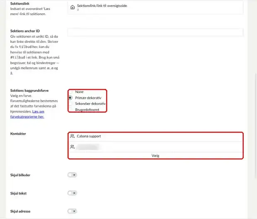Open the Sektionslink/link til oversigtsside entry
Image resolution: width=257 pixels, height=219 pixels.
click(155, 7)
